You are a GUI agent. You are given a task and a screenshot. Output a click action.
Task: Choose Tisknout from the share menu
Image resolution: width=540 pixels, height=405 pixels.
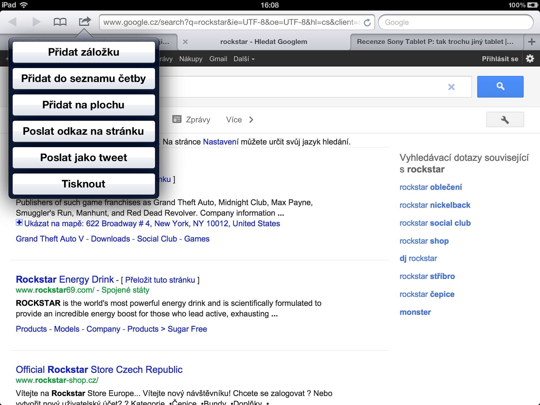[83, 184]
